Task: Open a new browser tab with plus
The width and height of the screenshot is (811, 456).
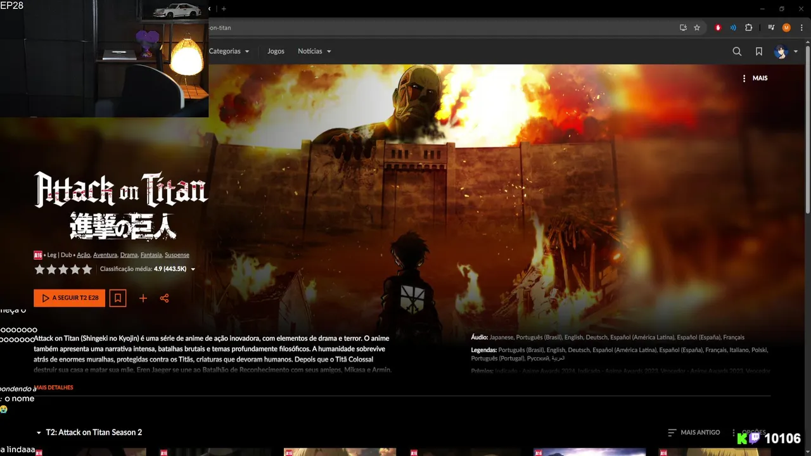Action: coord(224,9)
